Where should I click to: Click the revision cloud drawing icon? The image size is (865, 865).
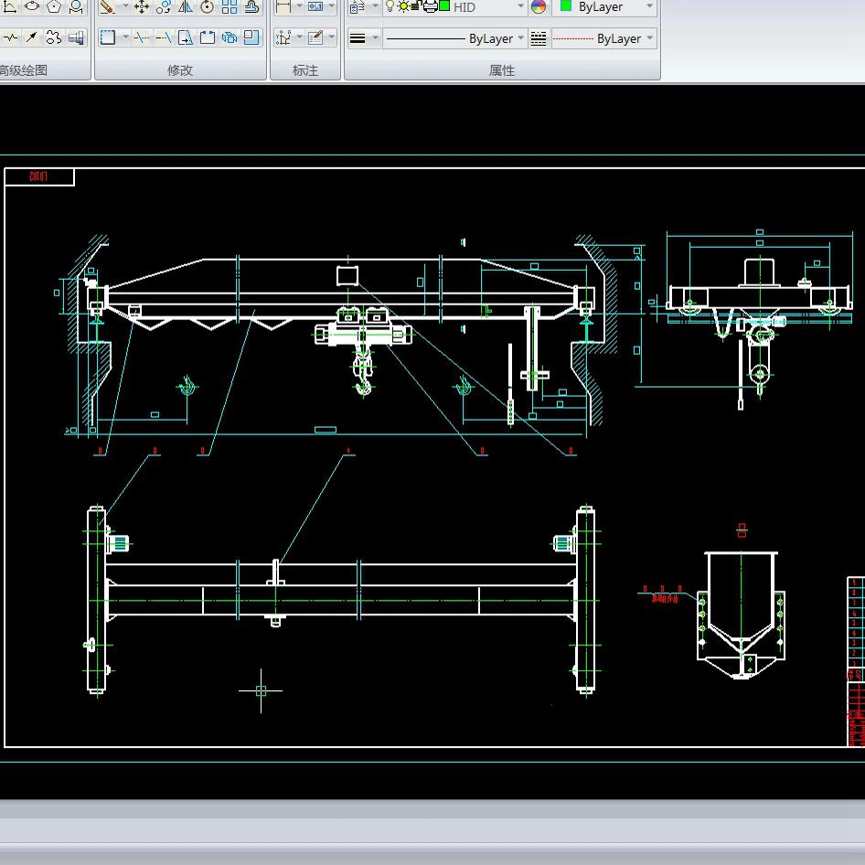54,37
